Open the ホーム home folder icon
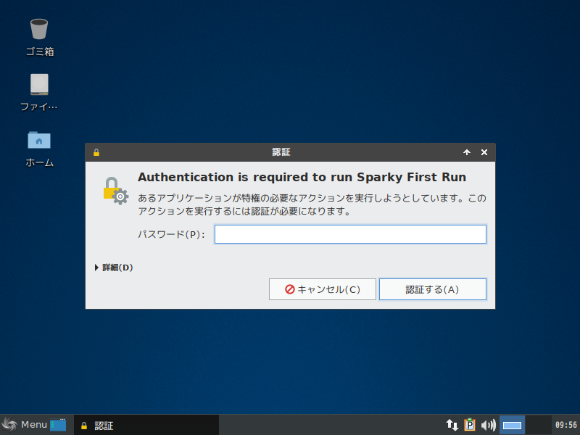Image resolution: width=580 pixels, height=435 pixels. (x=39, y=149)
